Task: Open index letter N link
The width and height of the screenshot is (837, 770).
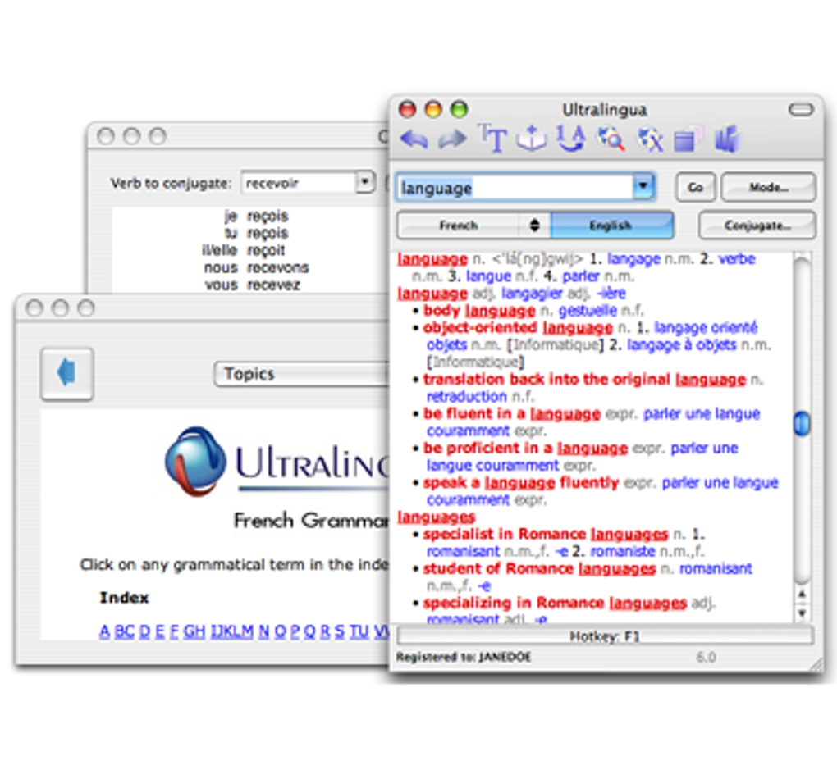Action: point(263,631)
